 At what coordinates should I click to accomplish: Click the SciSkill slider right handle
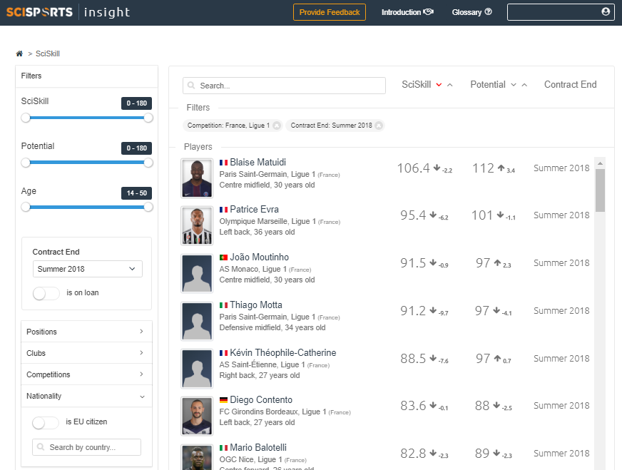tap(148, 118)
